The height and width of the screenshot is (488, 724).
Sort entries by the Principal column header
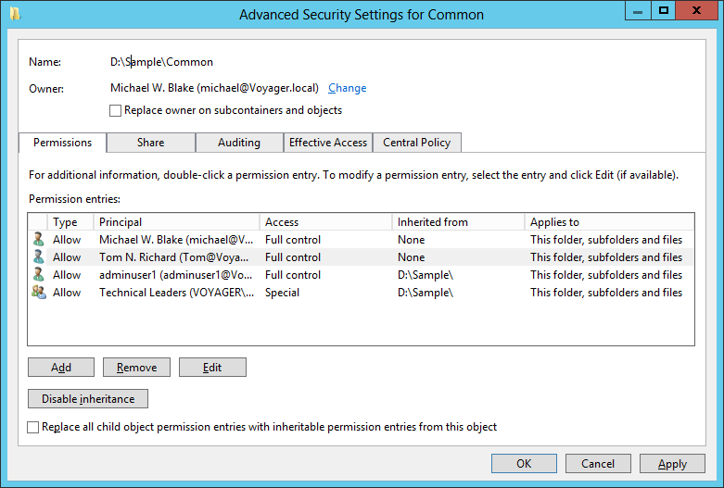click(x=176, y=222)
